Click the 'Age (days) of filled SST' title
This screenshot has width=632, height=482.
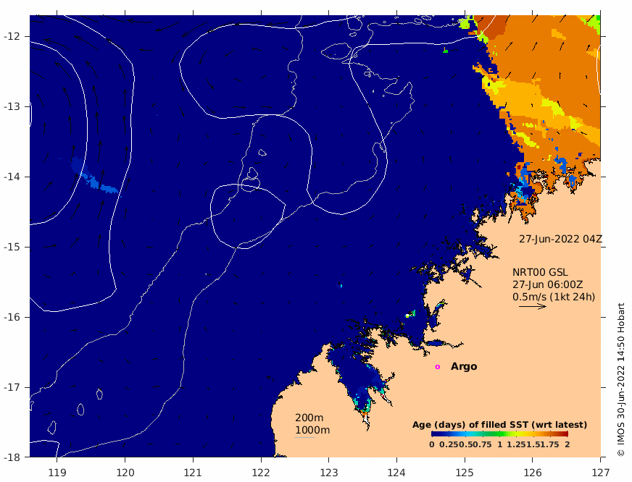499,425
